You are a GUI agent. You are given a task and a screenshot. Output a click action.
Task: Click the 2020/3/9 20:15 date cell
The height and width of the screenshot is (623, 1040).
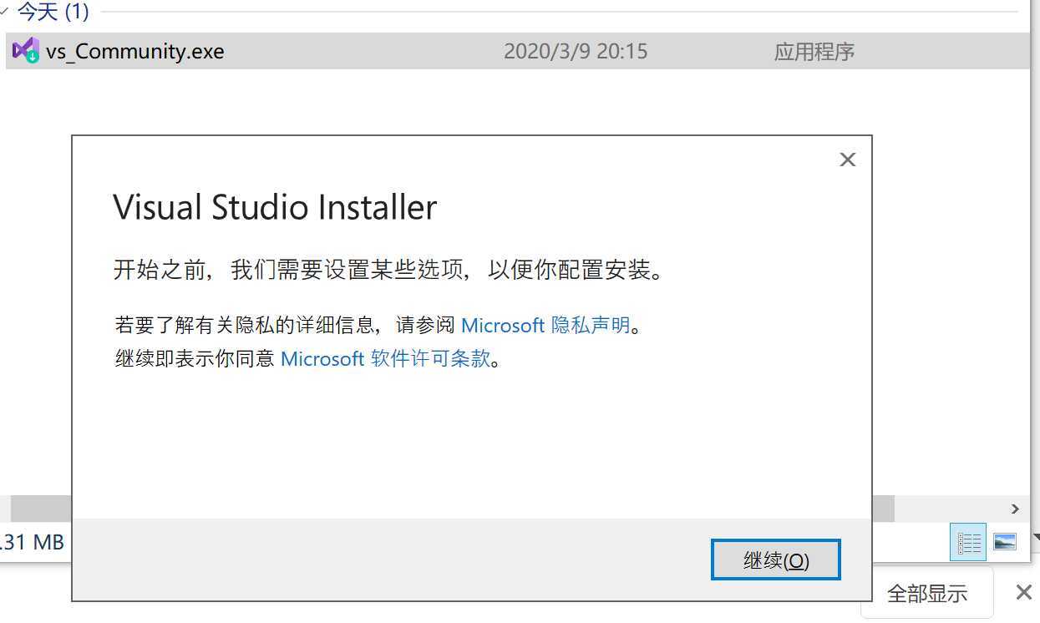(x=576, y=52)
